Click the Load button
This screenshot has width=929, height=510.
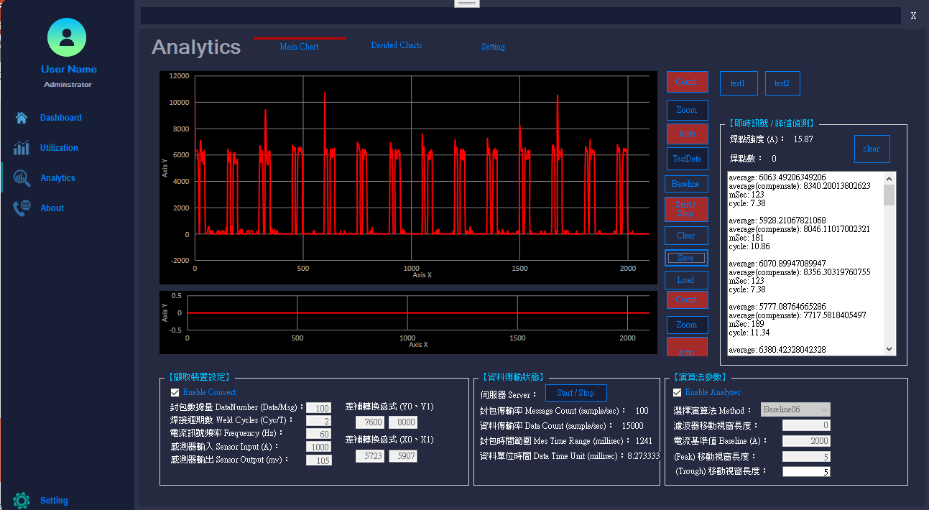685,280
